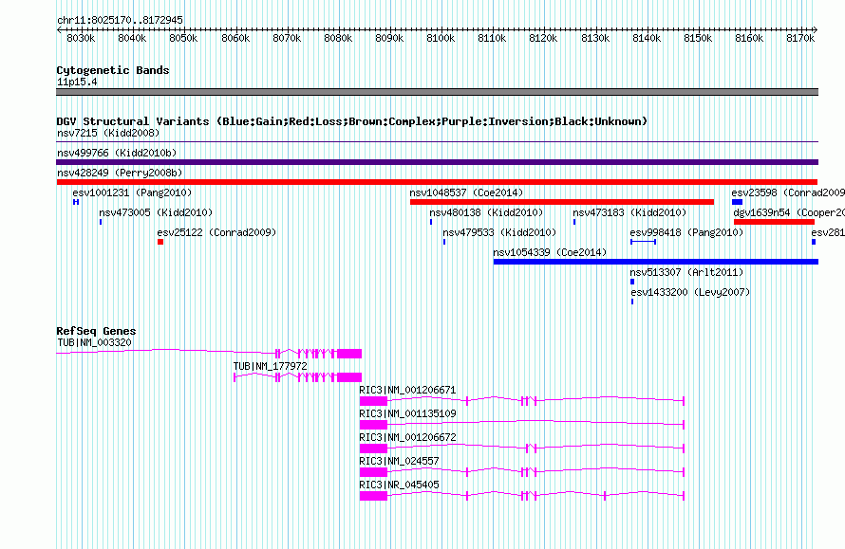Click the 8080k ruler tick label
Screen dimensions: 845x549
tap(338, 38)
